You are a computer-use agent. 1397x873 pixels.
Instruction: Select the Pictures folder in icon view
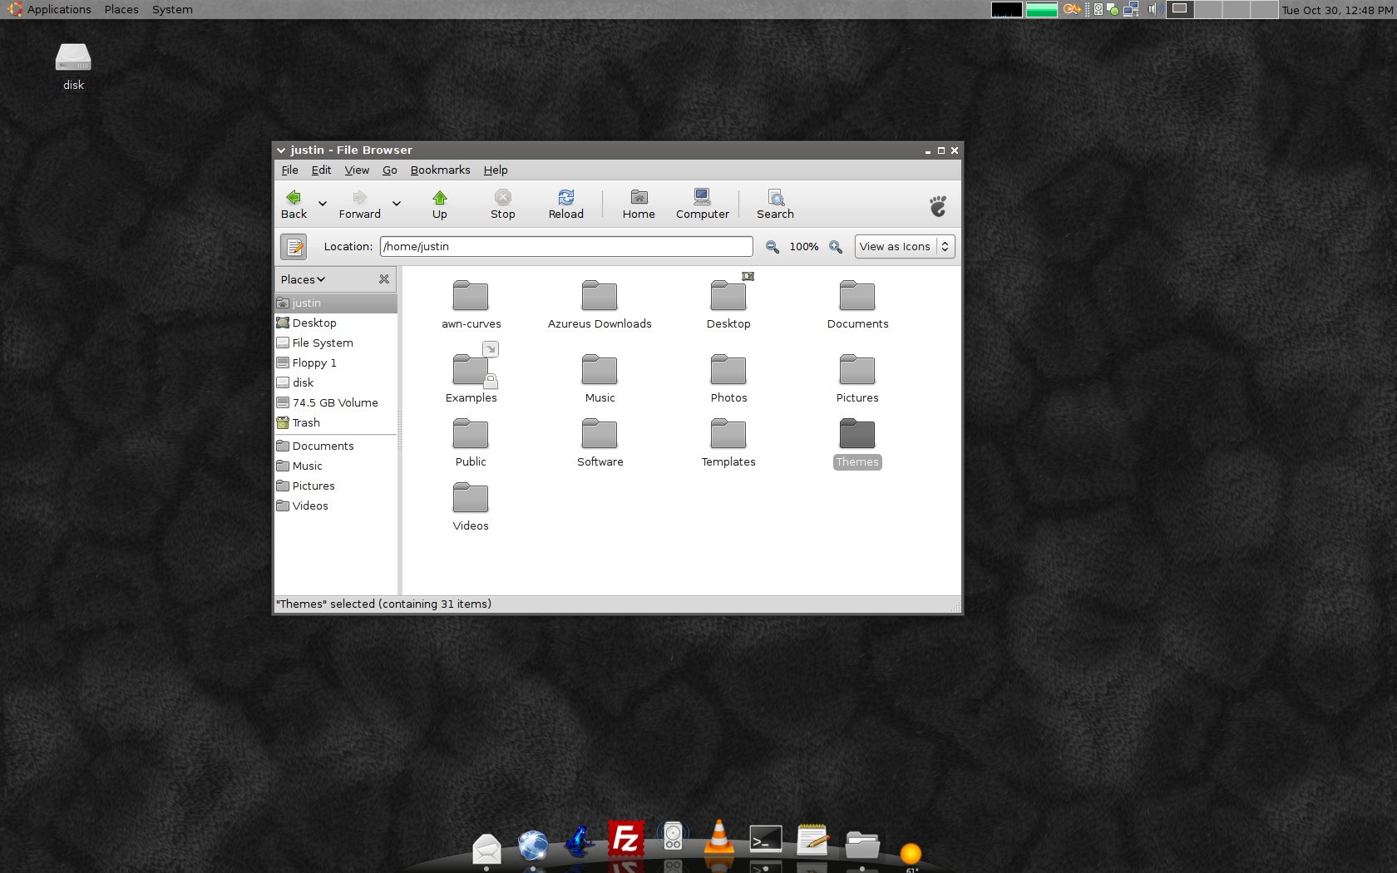857,378
